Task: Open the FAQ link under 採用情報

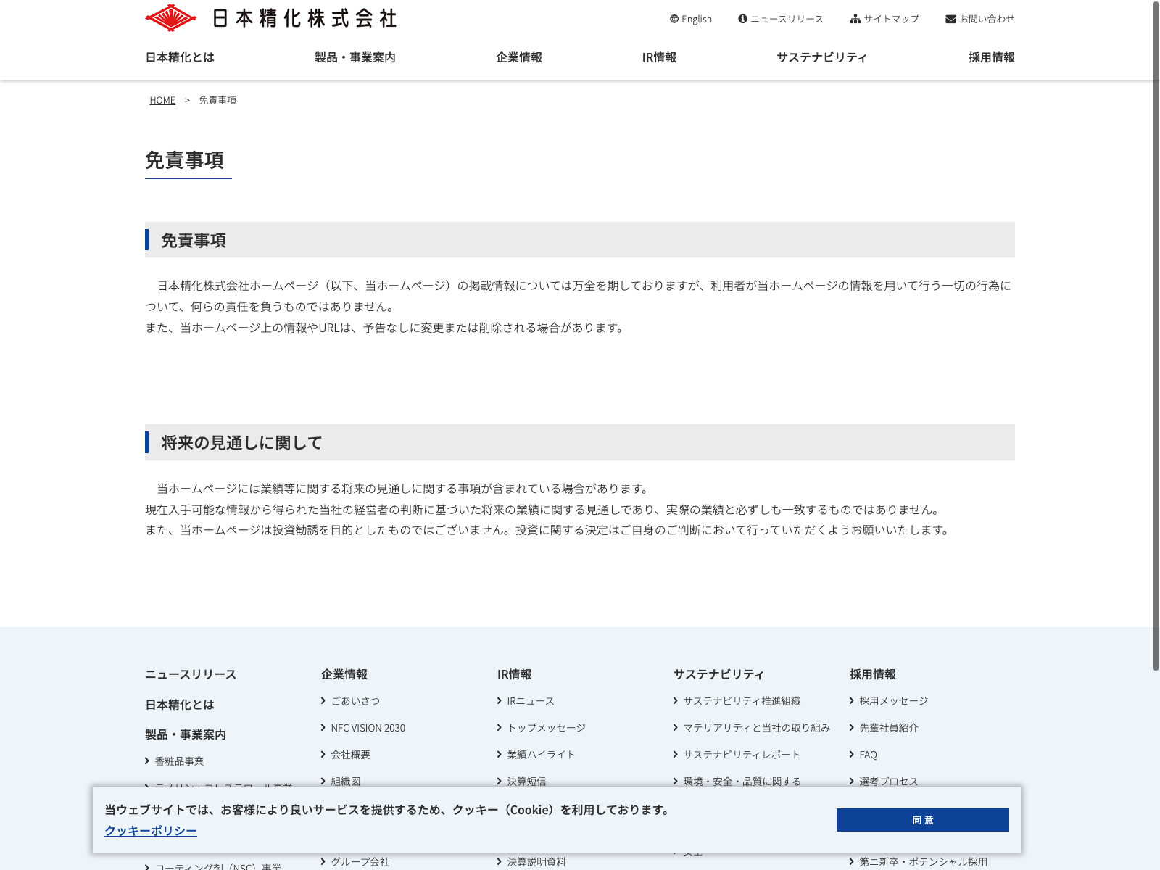Action: (868, 755)
